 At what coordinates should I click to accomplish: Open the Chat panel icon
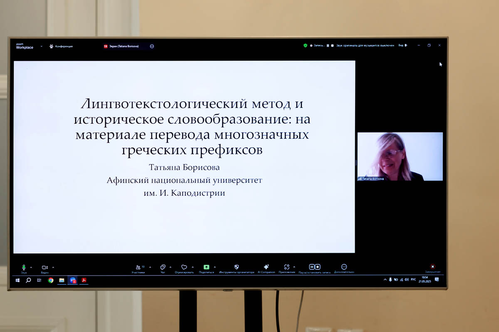[x=163, y=267]
